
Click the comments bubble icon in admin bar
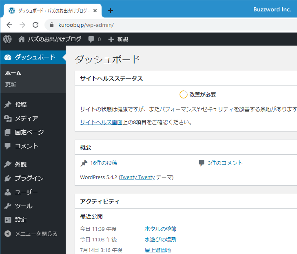(x=91, y=39)
